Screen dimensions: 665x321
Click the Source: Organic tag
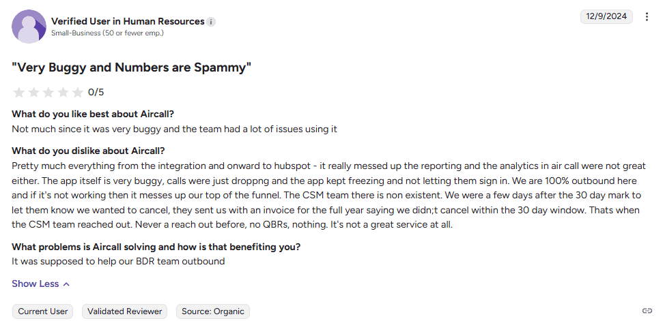point(213,311)
